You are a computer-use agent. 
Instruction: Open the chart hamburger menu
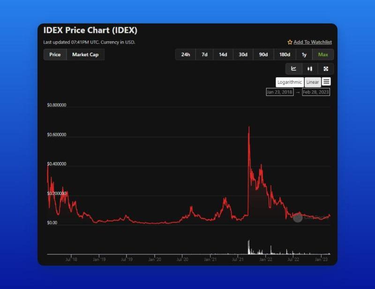326,82
